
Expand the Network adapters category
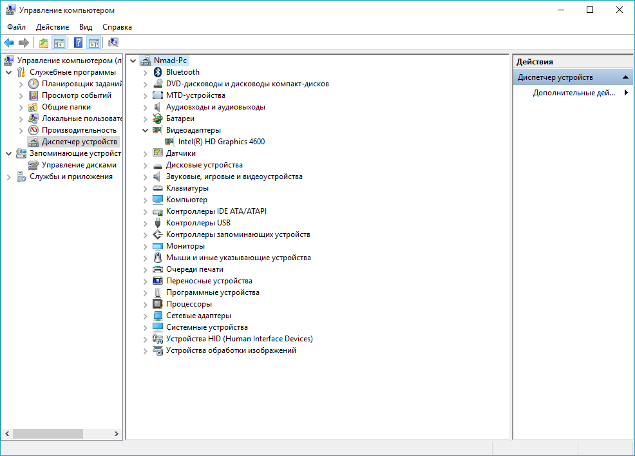click(x=145, y=316)
